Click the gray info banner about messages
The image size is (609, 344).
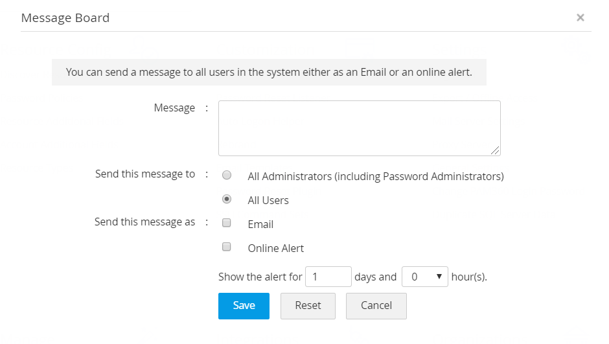[269, 73]
